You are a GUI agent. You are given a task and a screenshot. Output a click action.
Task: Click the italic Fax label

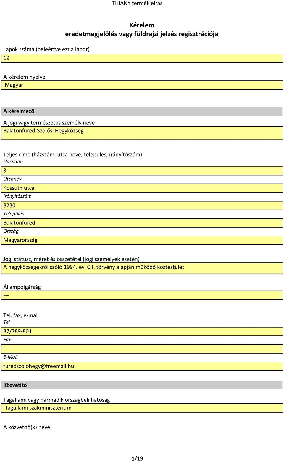click(7, 340)
